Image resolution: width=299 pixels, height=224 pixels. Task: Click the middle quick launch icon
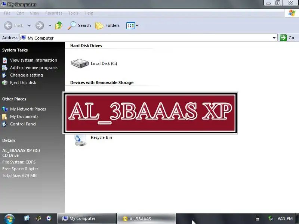(x=38, y=218)
